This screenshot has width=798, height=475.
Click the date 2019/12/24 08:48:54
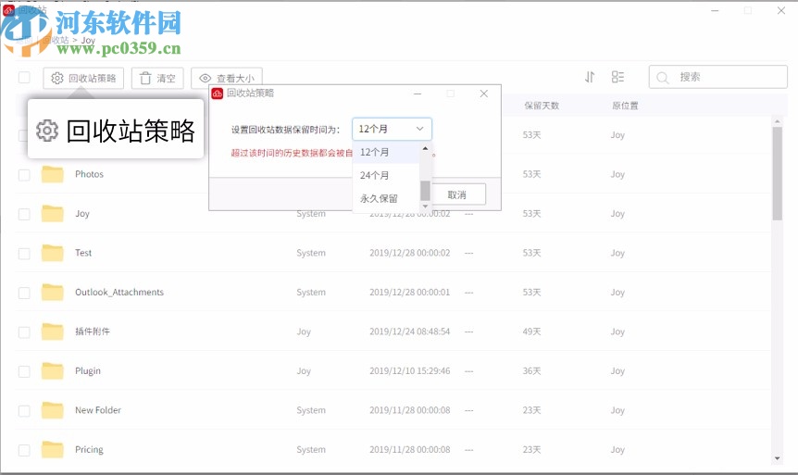[410, 331]
